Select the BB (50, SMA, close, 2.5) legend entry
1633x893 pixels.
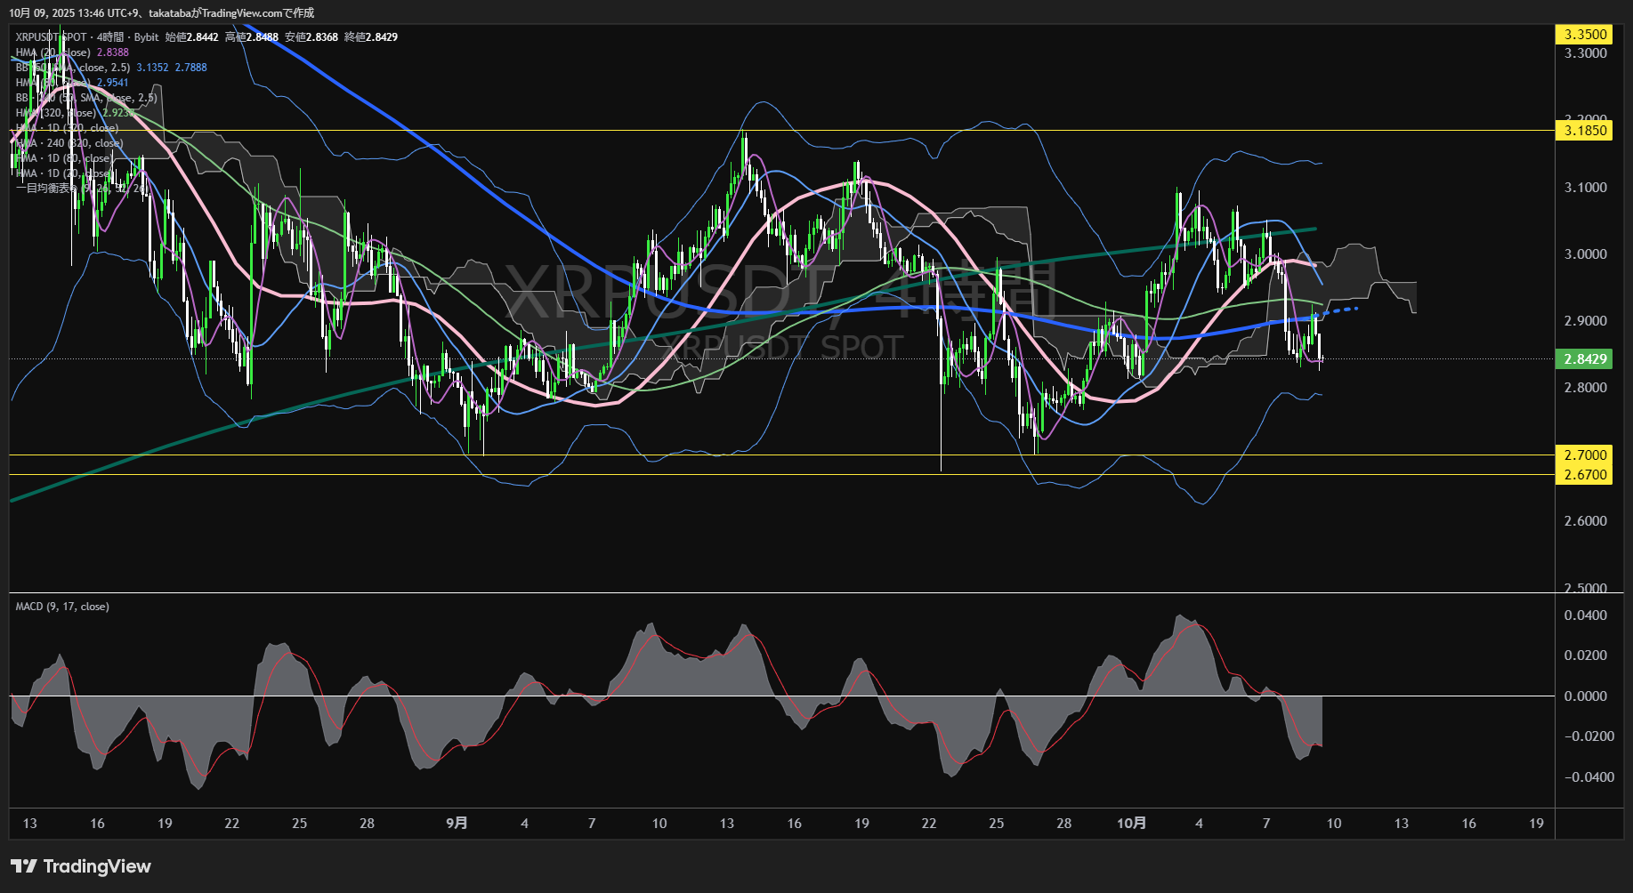[73, 68]
